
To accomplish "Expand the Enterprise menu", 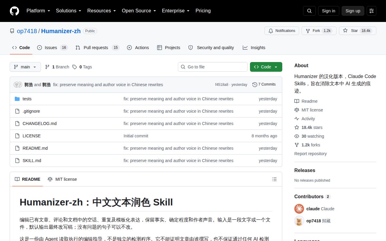I will pos(176,11).
